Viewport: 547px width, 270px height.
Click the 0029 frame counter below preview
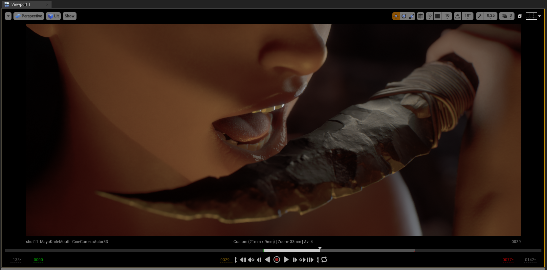516,242
